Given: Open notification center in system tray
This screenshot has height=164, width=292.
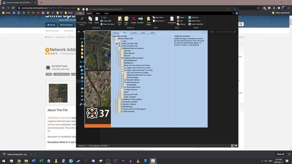Looking at the screenshot, I should click(x=287, y=161).
